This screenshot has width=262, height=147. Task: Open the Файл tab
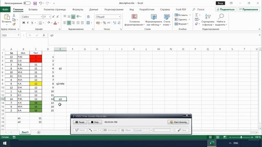click(5, 9)
